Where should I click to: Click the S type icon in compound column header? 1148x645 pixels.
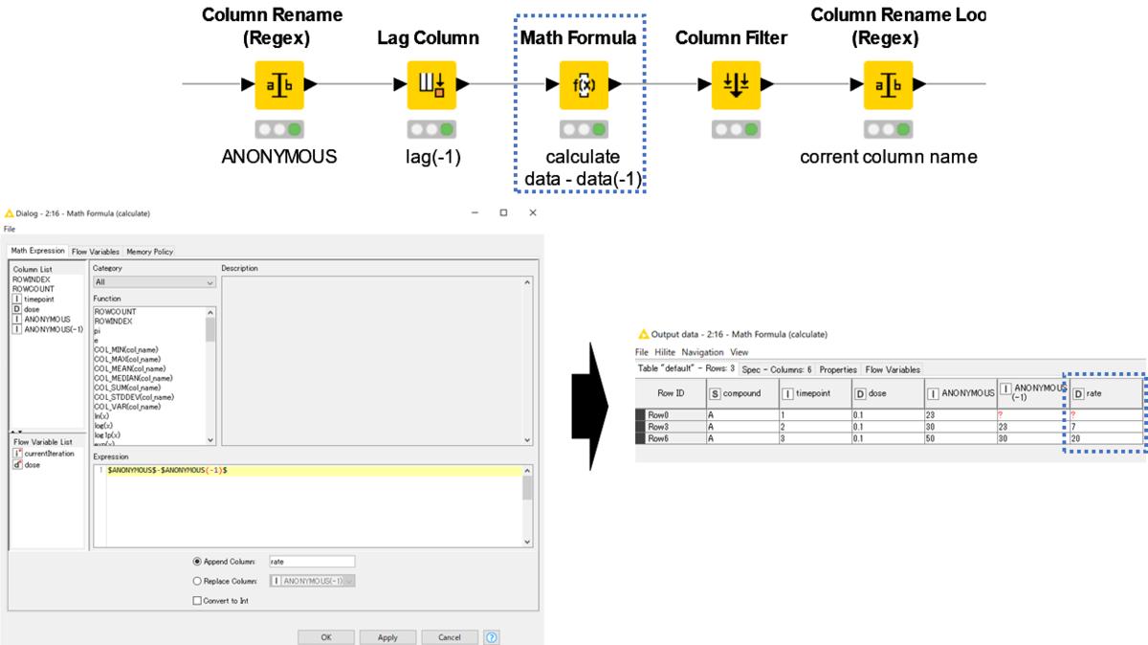[x=715, y=393]
